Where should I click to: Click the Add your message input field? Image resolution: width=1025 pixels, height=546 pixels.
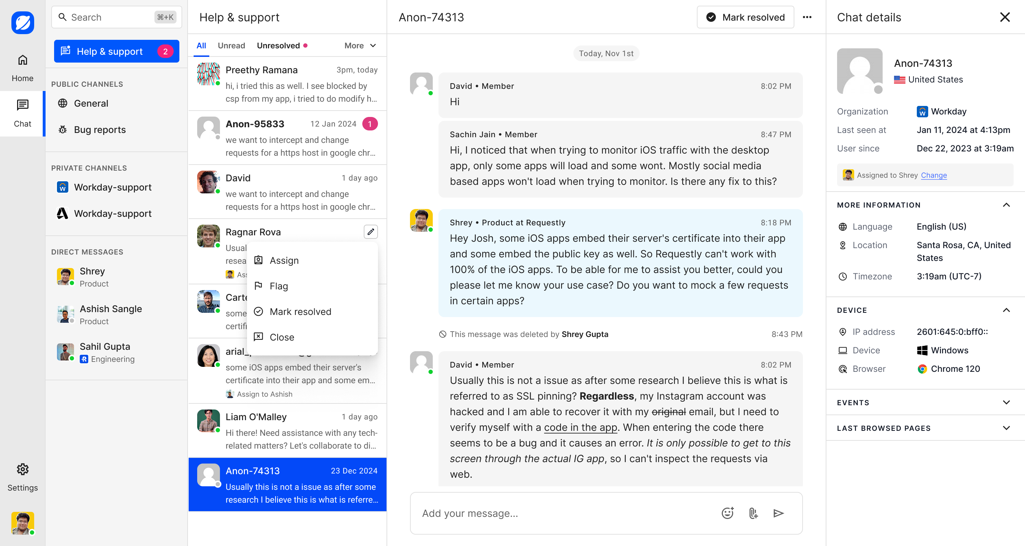coord(565,513)
